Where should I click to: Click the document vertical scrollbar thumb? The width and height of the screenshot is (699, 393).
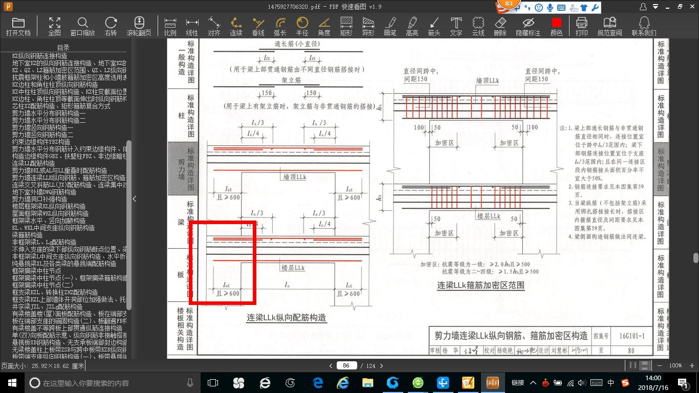click(696, 258)
